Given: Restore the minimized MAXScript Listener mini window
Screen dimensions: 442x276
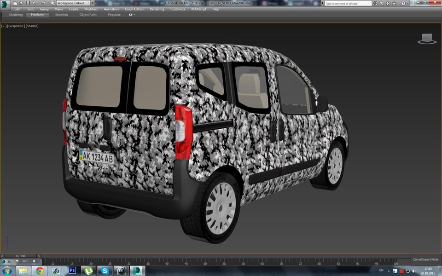Looking at the screenshot, I should pos(17,261).
